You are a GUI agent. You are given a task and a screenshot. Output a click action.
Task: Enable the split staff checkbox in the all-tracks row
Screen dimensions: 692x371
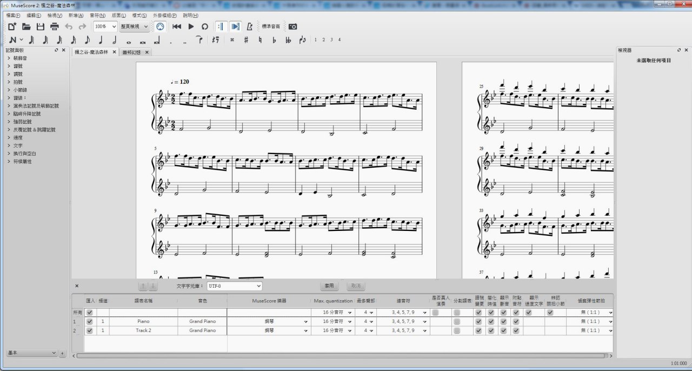[457, 313]
